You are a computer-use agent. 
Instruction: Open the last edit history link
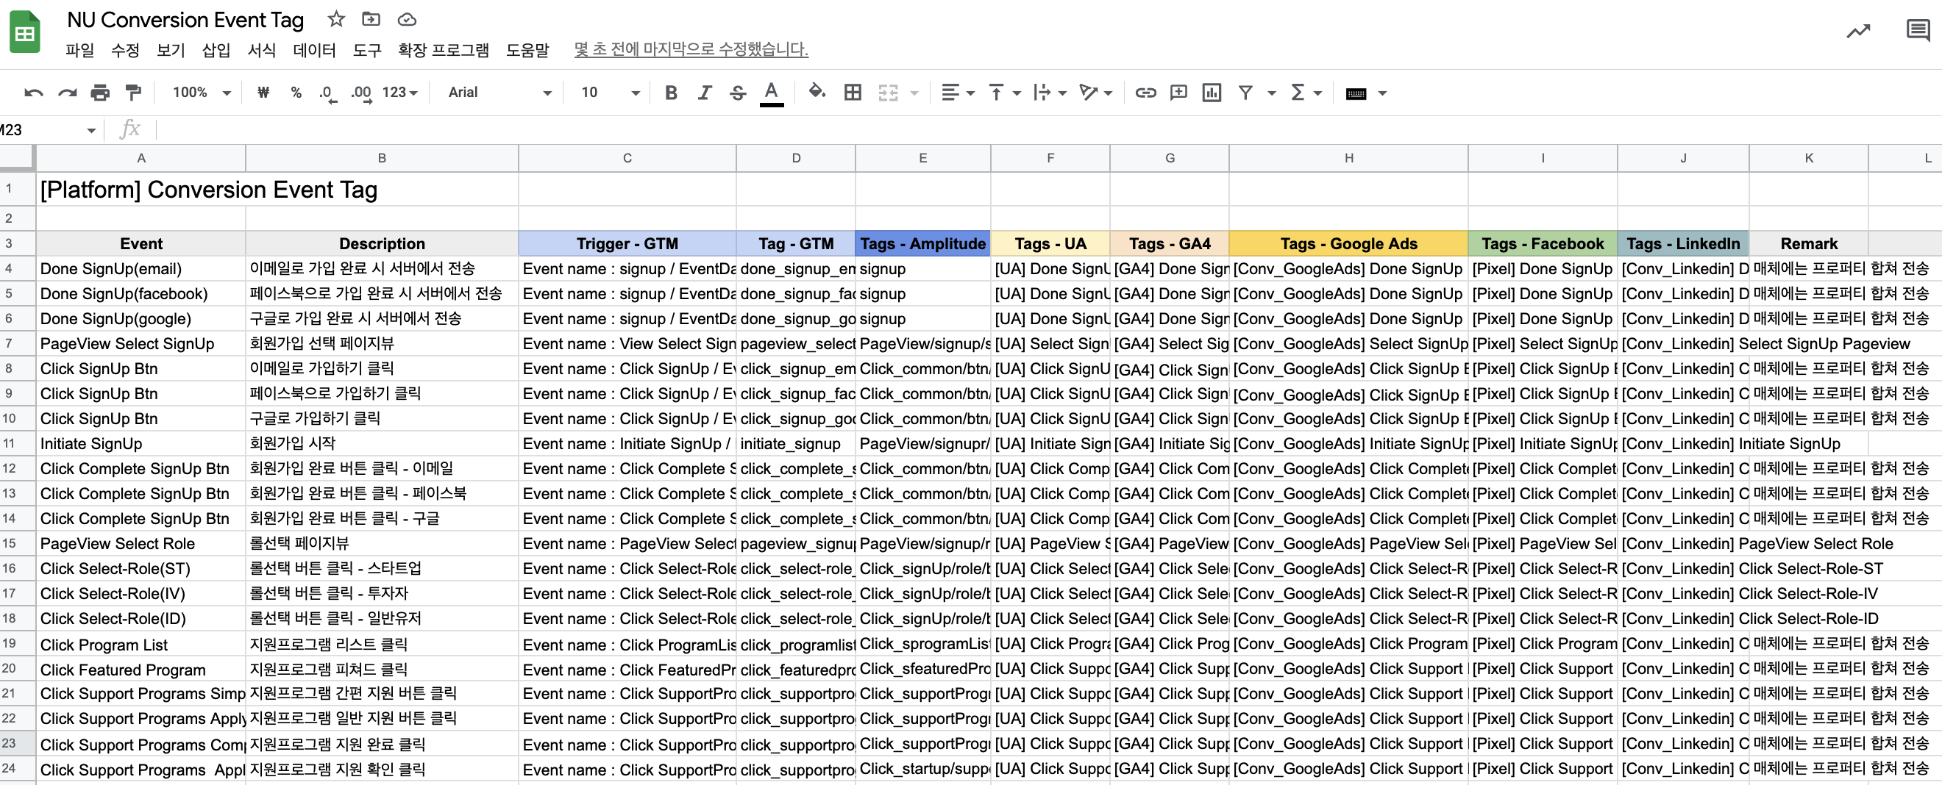pos(690,50)
